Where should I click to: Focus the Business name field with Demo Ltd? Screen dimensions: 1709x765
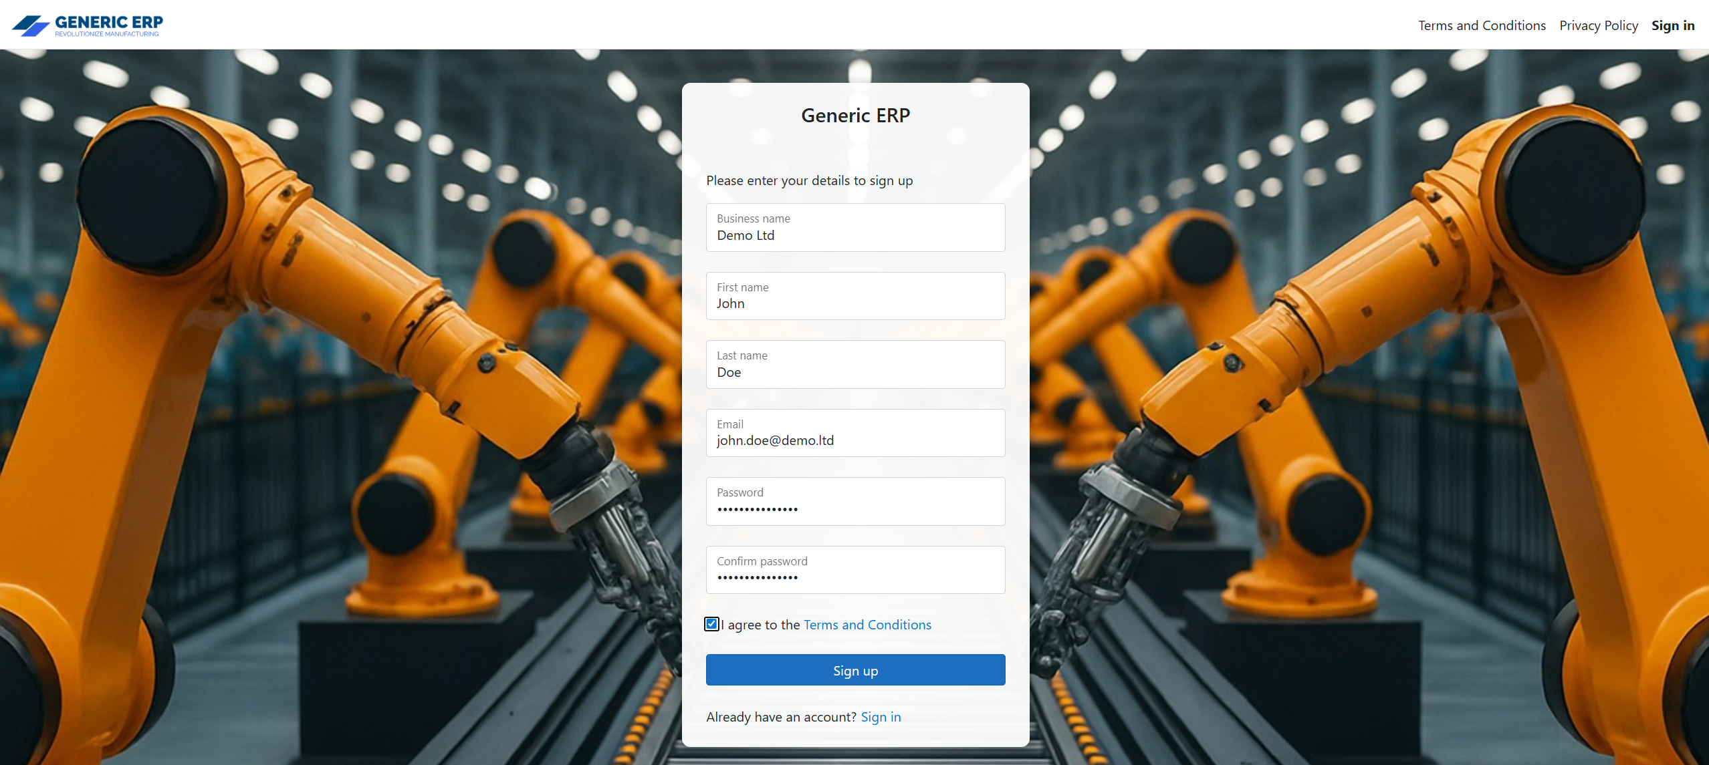[x=855, y=228]
